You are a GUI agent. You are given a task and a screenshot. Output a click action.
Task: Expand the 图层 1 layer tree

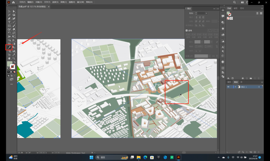pyautogui.click(x=235, y=87)
